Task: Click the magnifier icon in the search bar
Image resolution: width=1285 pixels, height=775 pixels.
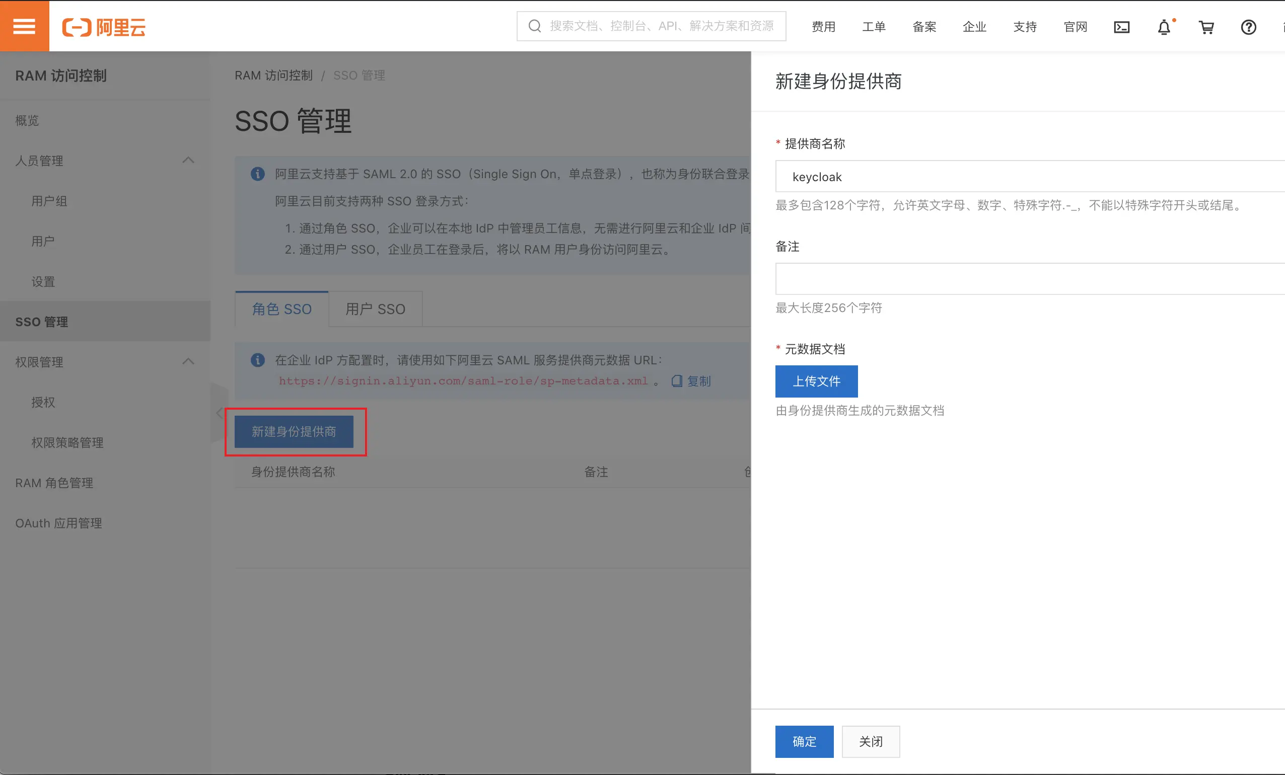Action: 534,26
